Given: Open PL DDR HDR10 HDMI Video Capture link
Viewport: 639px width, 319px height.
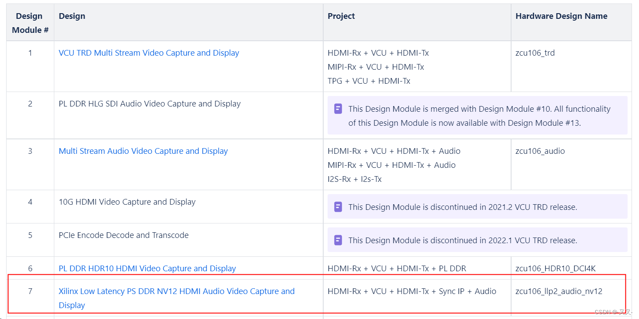Looking at the screenshot, I should [x=147, y=269].
